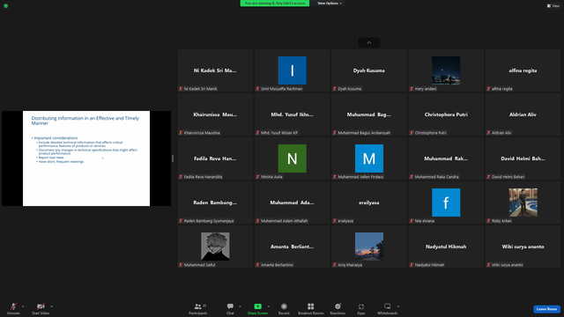Click the divider handle beside shared screen
This screenshot has width=564, height=317.
pyautogui.click(x=173, y=158)
